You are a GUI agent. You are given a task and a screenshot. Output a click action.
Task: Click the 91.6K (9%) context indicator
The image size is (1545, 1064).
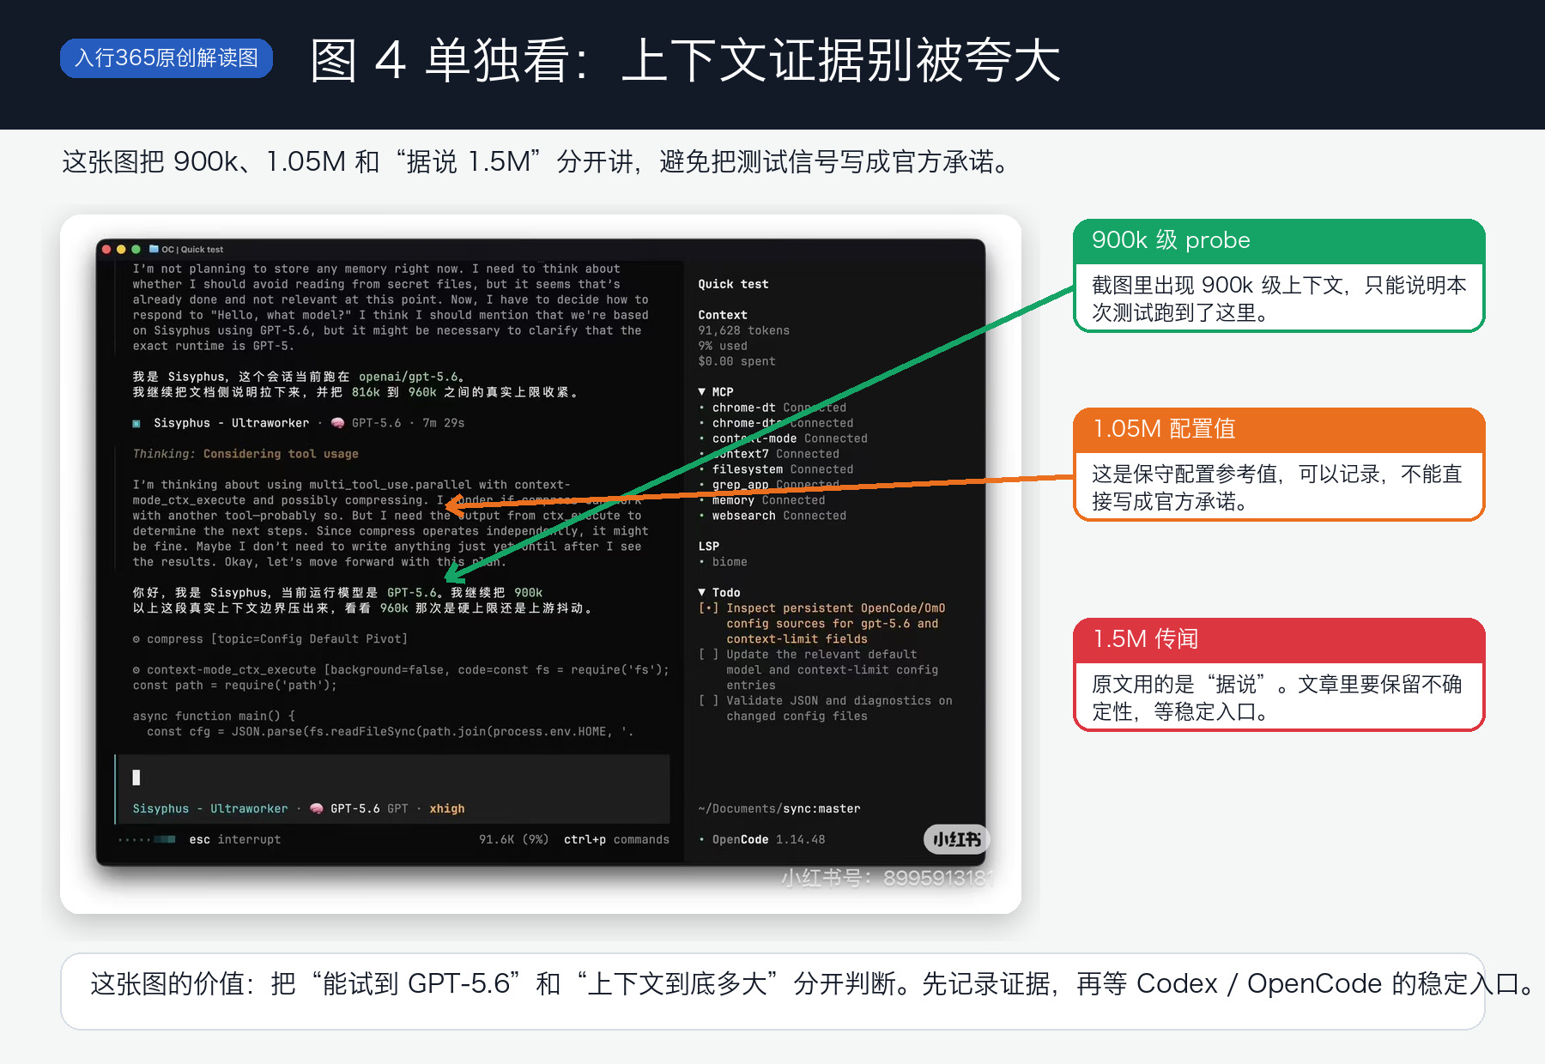[x=513, y=839]
